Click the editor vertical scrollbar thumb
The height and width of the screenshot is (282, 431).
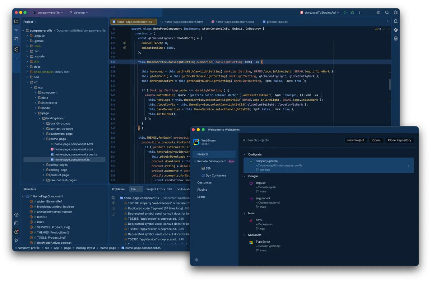tap(390, 84)
